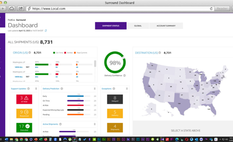Switch to the Shipment Status tab

111,26
